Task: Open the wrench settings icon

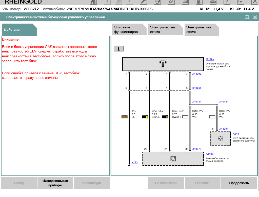Action: point(143,2)
